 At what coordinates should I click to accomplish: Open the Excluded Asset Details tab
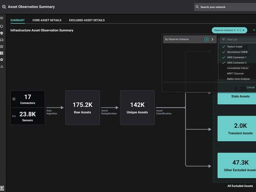[87, 20]
